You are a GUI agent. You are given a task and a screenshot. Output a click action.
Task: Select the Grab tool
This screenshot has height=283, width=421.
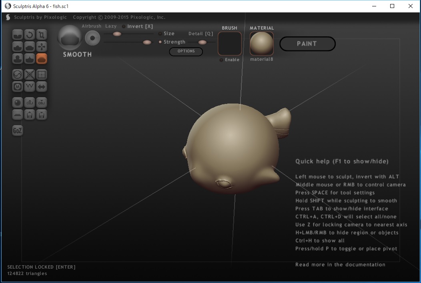[42, 47]
